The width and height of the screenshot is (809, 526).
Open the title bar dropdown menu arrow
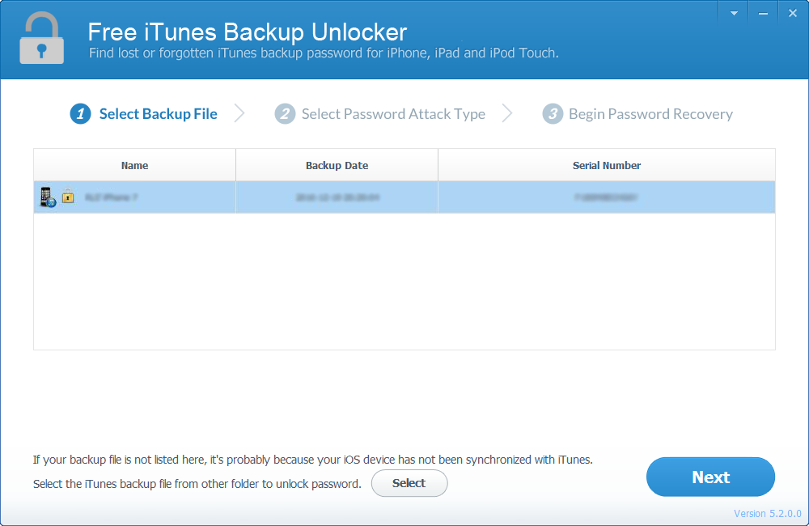[x=734, y=14]
